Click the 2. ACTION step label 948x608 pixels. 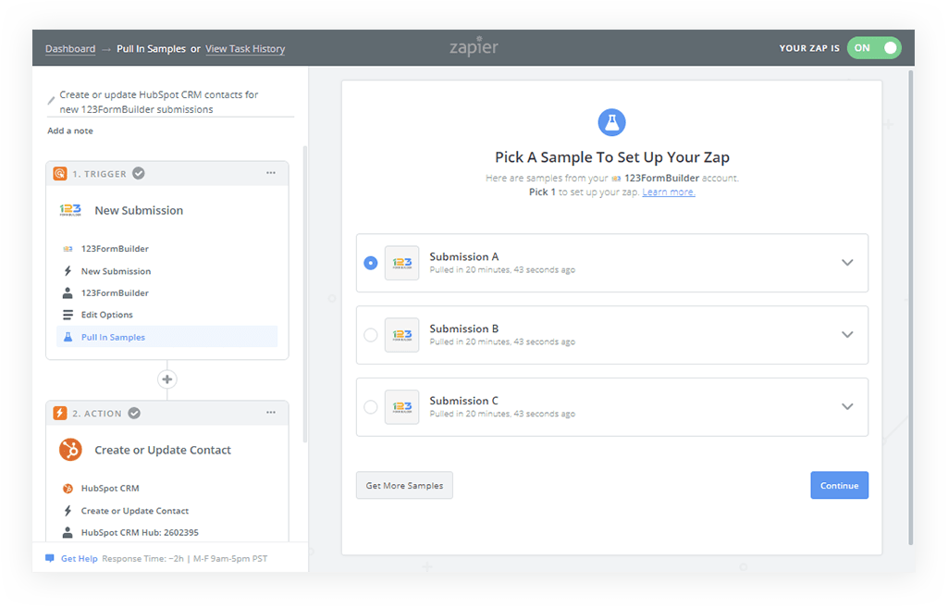[97, 413]
